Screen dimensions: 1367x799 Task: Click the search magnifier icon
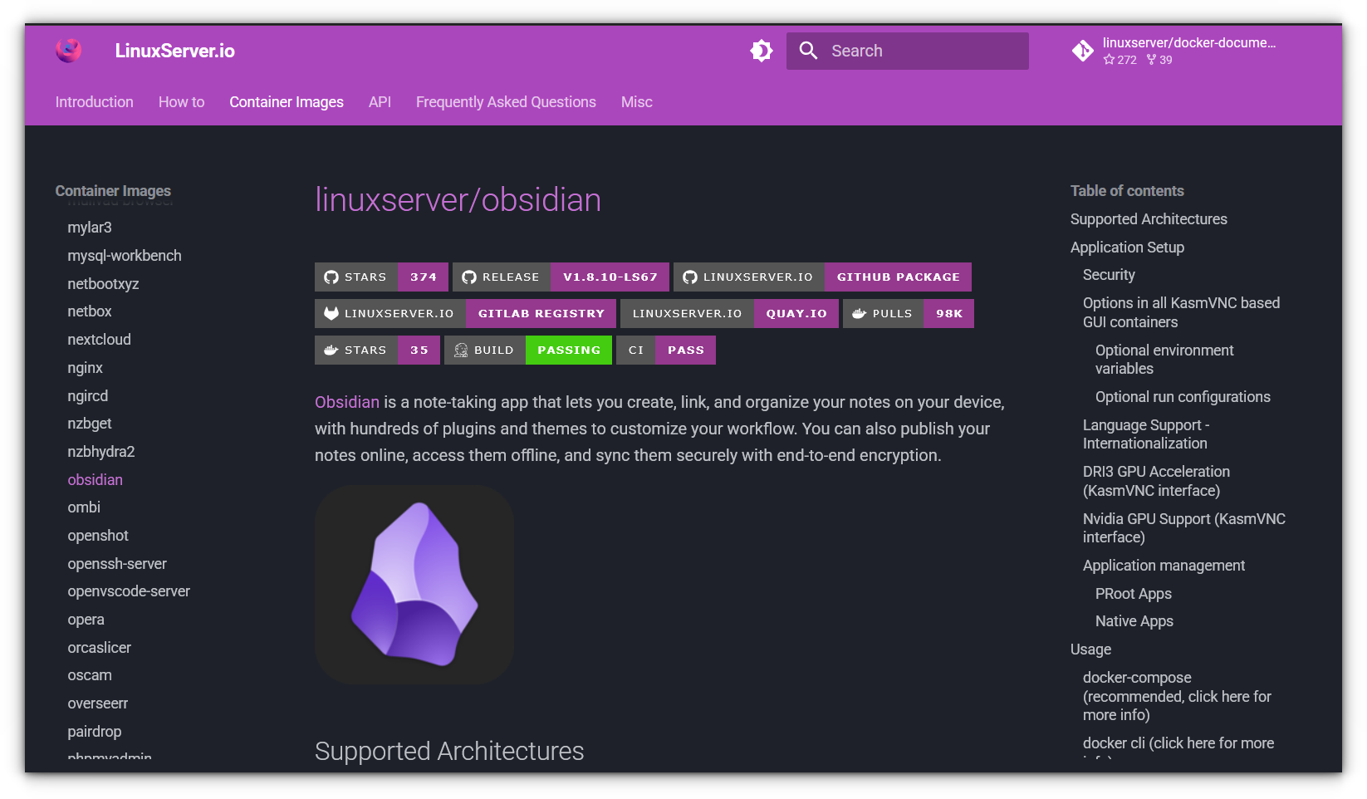pyautogui.click(x=808, y=51)
